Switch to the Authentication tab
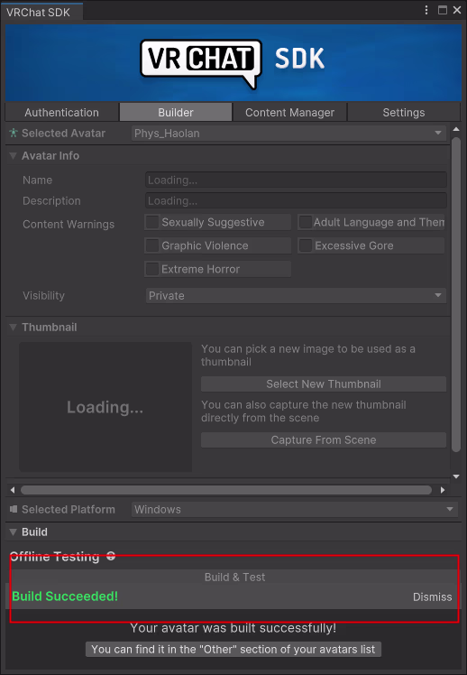The width and height of the screenshot is (467, 675). 61,113
